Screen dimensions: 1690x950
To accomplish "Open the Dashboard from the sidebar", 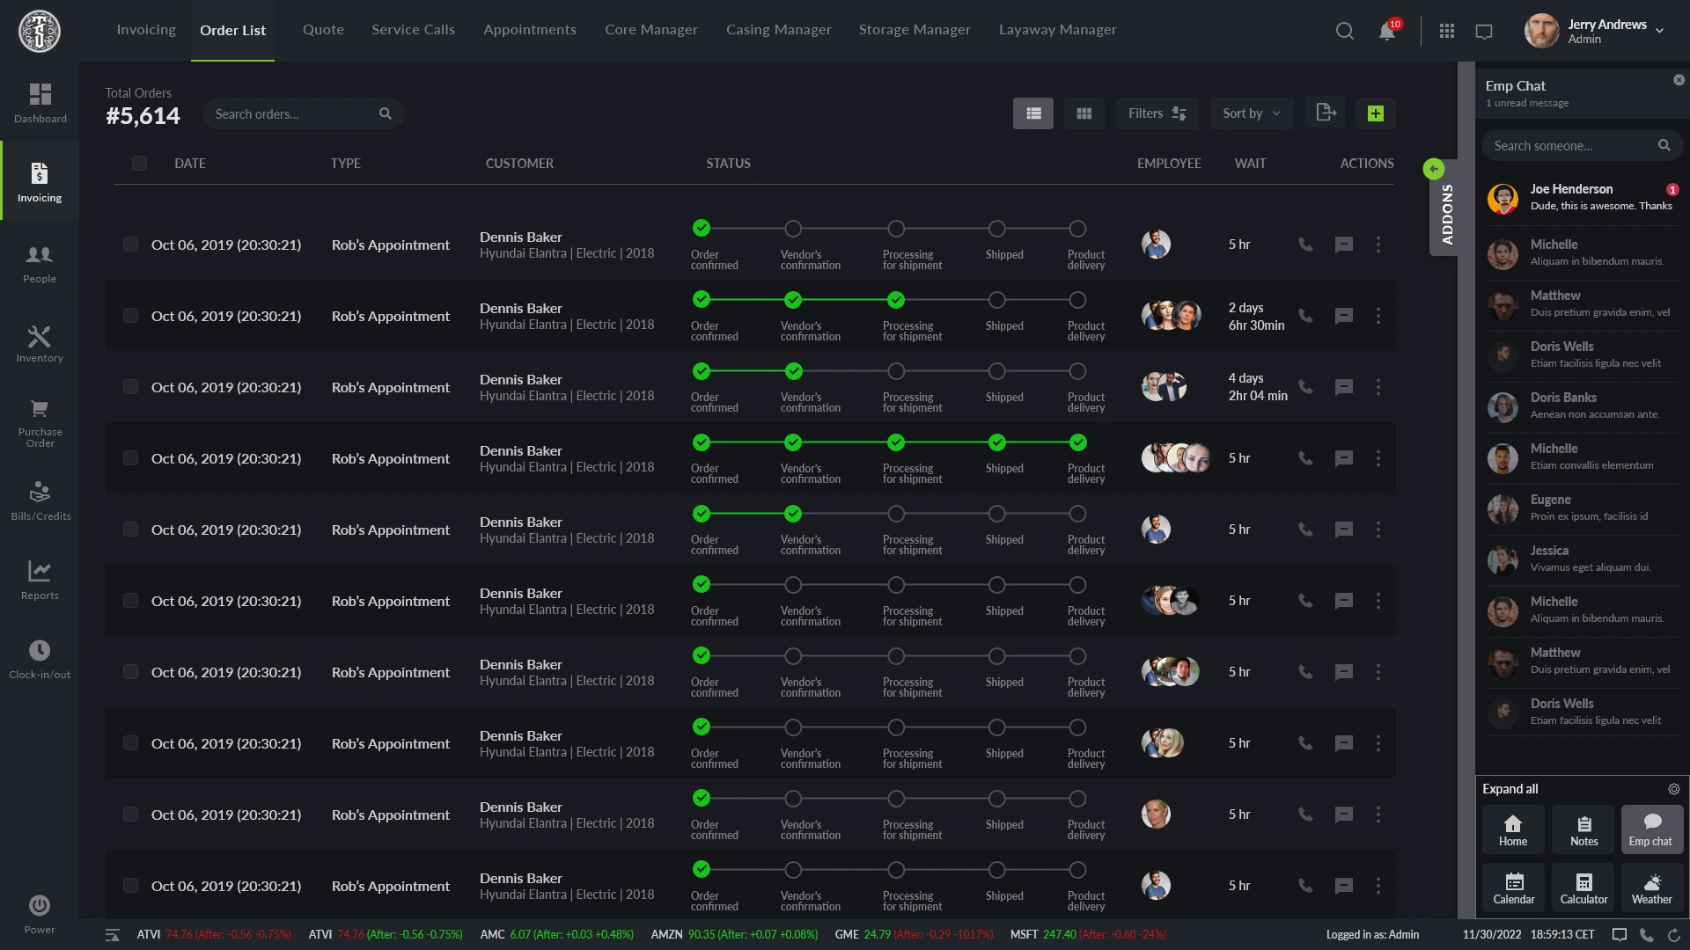I will pyautogui.click(x=39, y=103).
